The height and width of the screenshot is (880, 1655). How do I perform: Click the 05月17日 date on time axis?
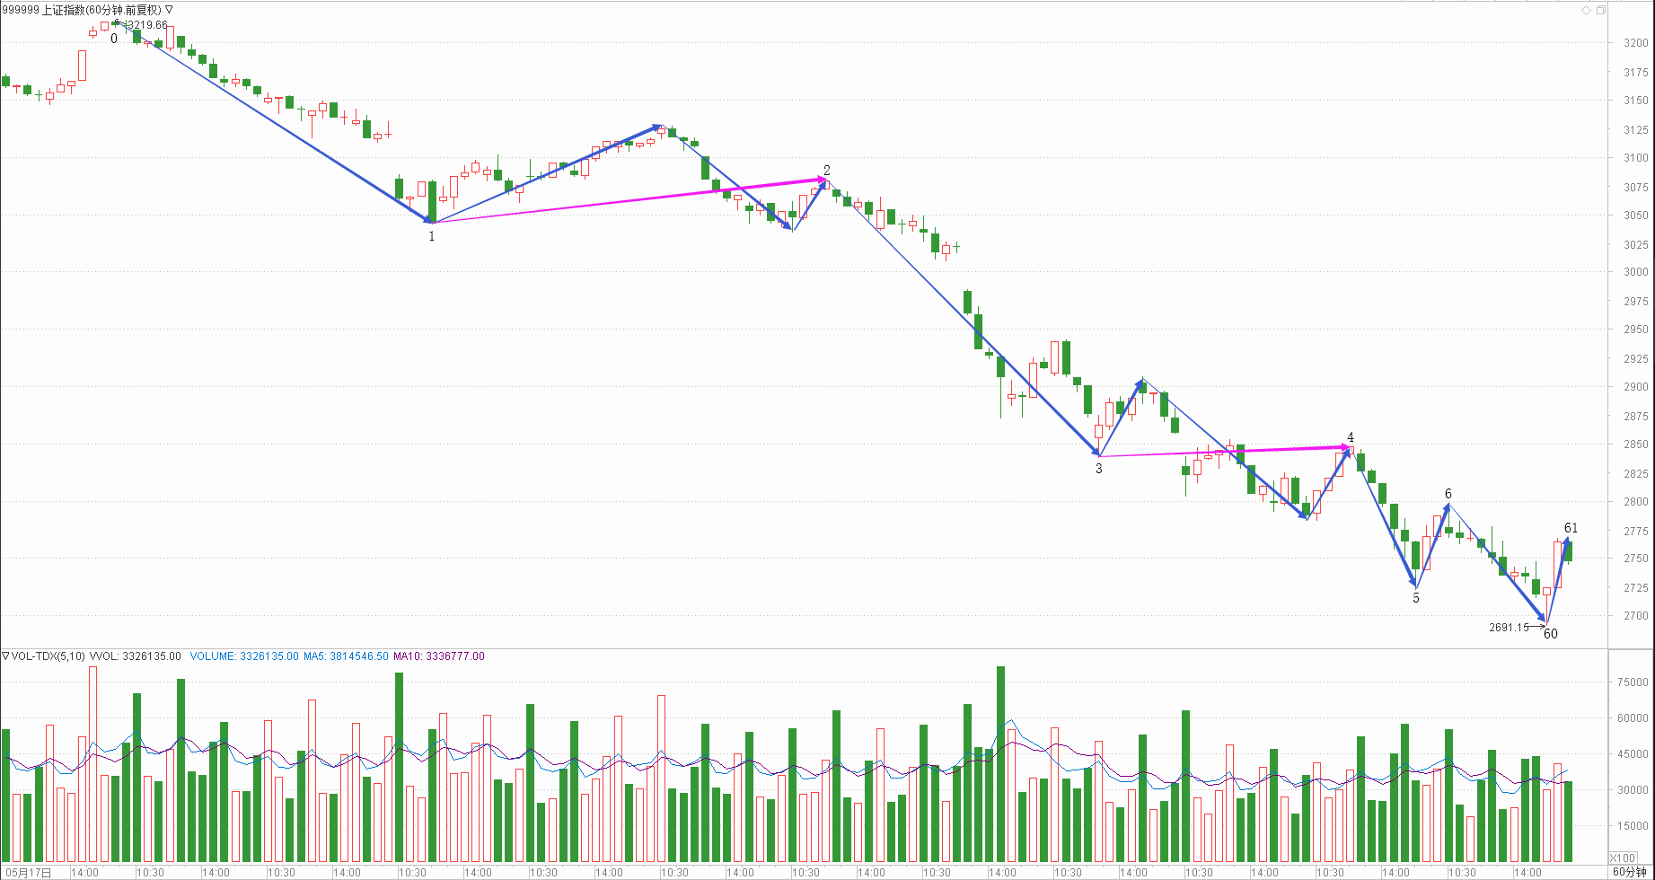[27, 872]
